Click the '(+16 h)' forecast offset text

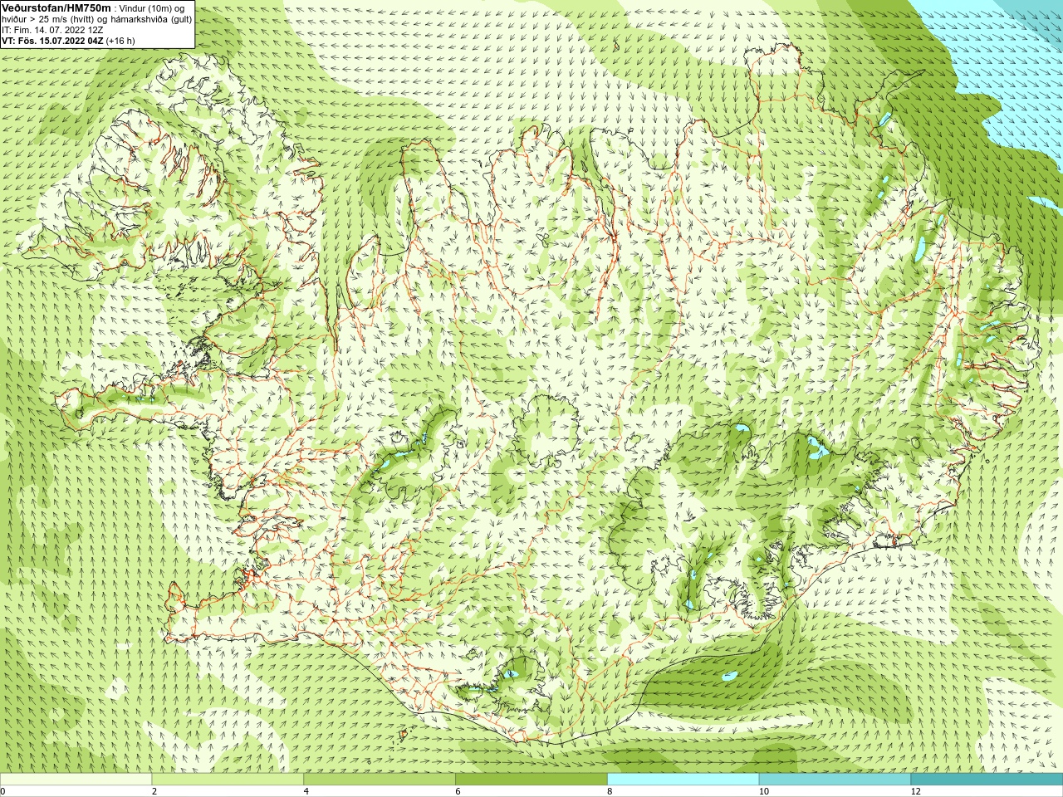pos(120,41)
